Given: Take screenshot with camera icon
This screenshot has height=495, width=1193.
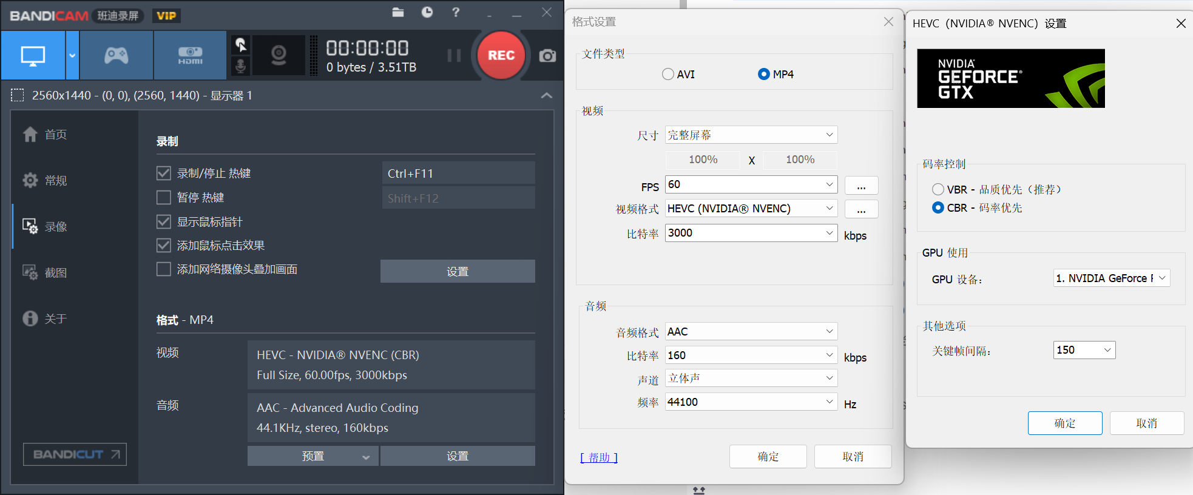Looking at the screenshot, I should click(547, 56).
